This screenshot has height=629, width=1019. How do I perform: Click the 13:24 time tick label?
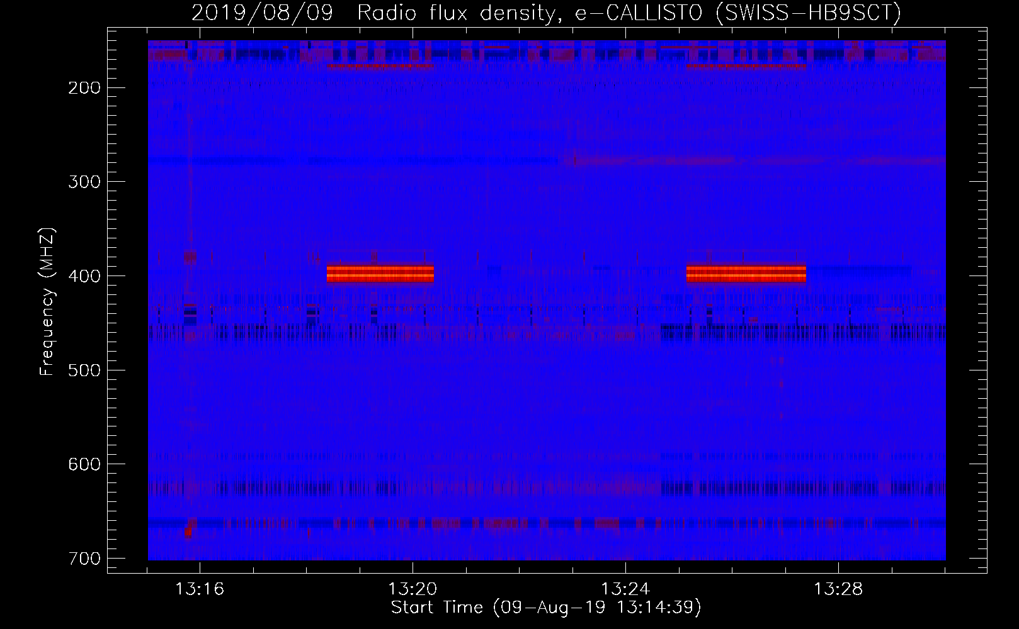coord(625,589)
